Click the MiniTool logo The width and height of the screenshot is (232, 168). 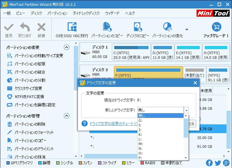(x=213, y=13)
